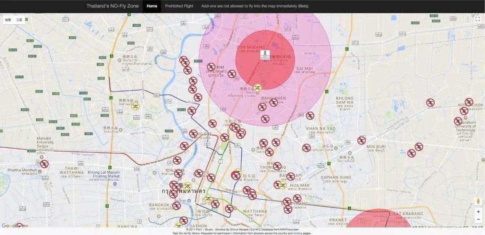Select the no-drone marker at Bang Sue label
The image size is (485, 235).
click(193, 134)
